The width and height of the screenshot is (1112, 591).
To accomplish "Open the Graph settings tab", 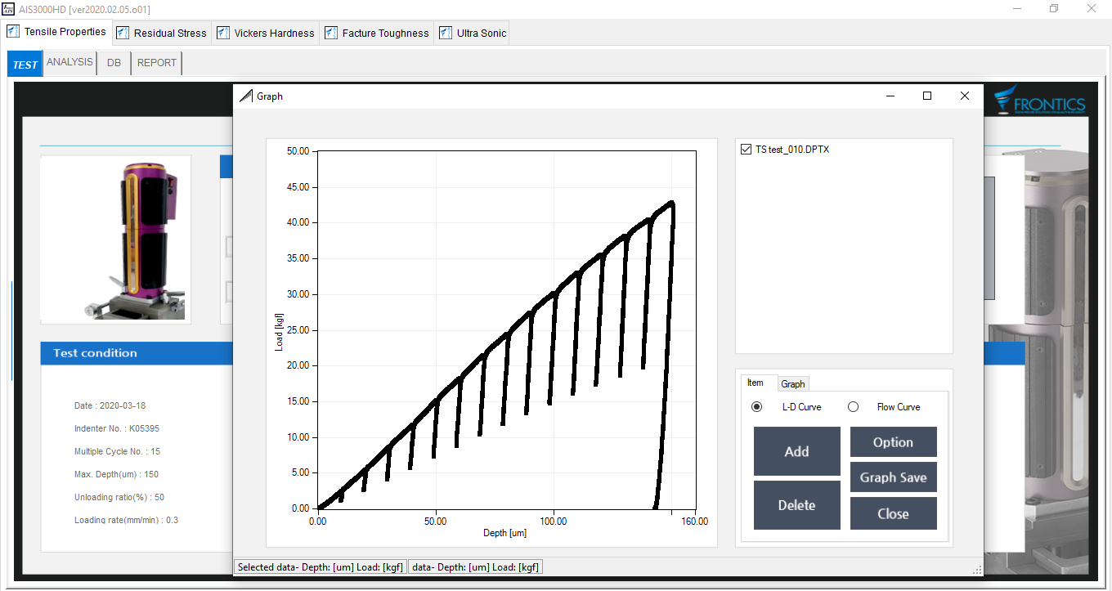I will 792,383.
